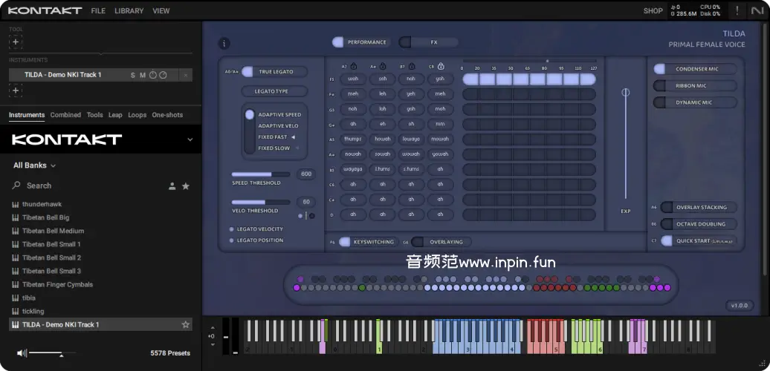770x371 pixels.
Task: Expand the Kontakt library banner chevron
Action: pyautogui.click(x=190, y=139)
